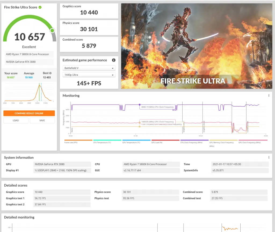
Task: Click the large 10 657 score number
Action: (x=30, y=37)
